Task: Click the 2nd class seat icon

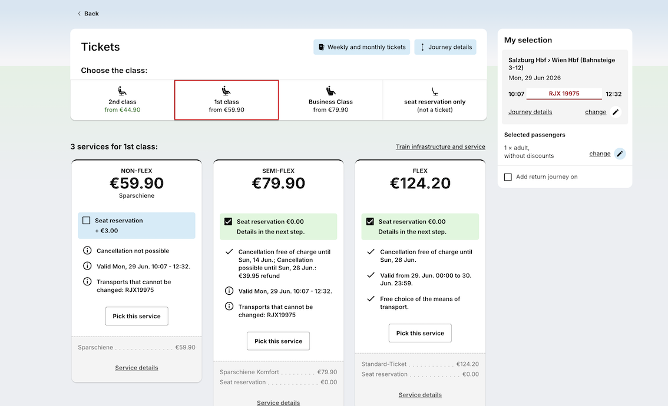Action: 123,91
